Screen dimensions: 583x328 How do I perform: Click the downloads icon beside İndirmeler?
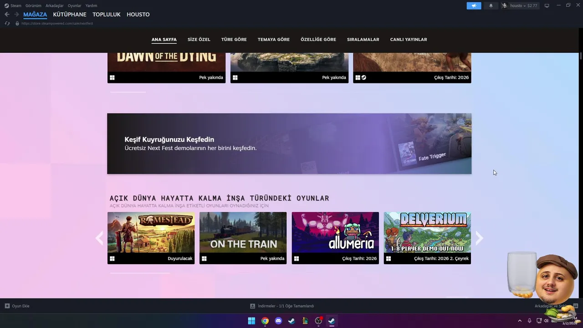pos(252,306)
